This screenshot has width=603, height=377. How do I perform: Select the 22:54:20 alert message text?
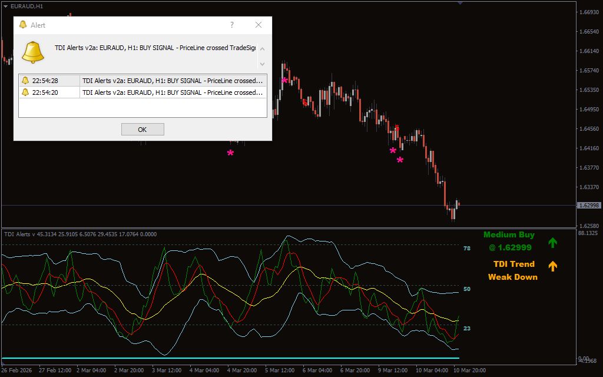(x=173, y=92)
